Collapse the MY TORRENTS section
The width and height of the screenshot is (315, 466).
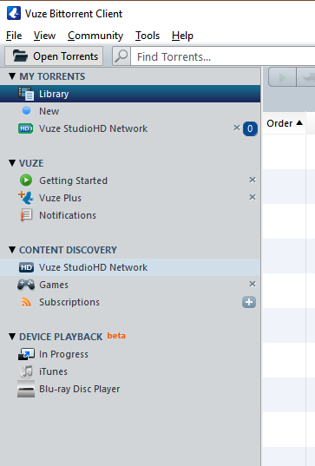click(x=12, y=76)
